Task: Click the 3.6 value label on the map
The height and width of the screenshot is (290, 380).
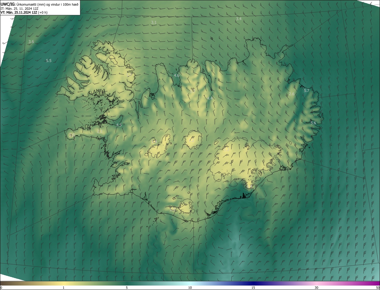Action: pyautogui.click(x=31, y=42)
